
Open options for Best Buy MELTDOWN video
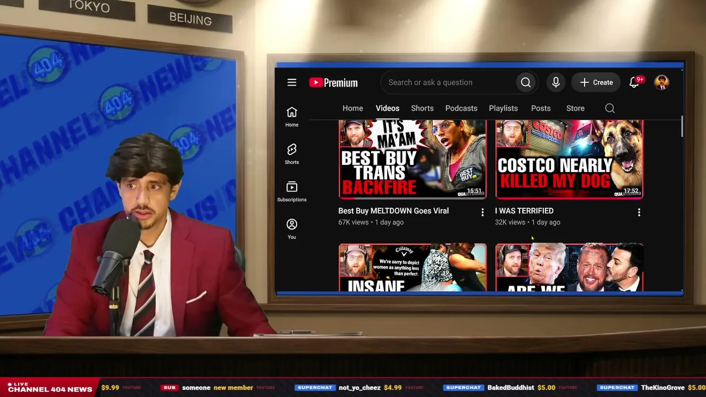483,212
